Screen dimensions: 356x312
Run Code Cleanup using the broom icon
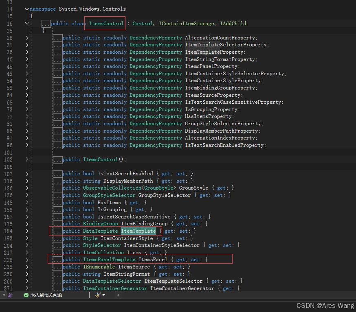tap(97, 294)
